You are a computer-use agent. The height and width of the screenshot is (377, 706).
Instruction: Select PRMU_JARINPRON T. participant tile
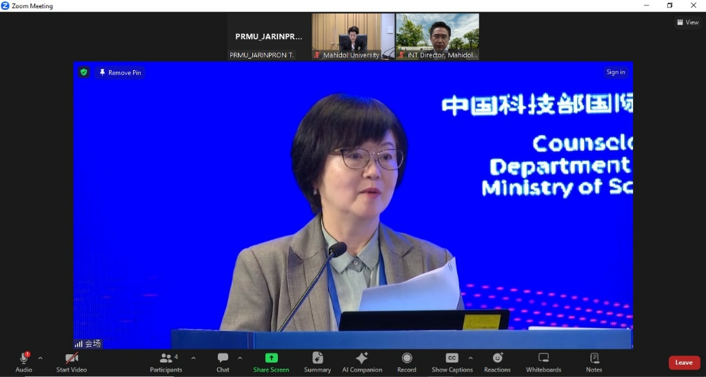pyautogui.click(x=268, y=37)
